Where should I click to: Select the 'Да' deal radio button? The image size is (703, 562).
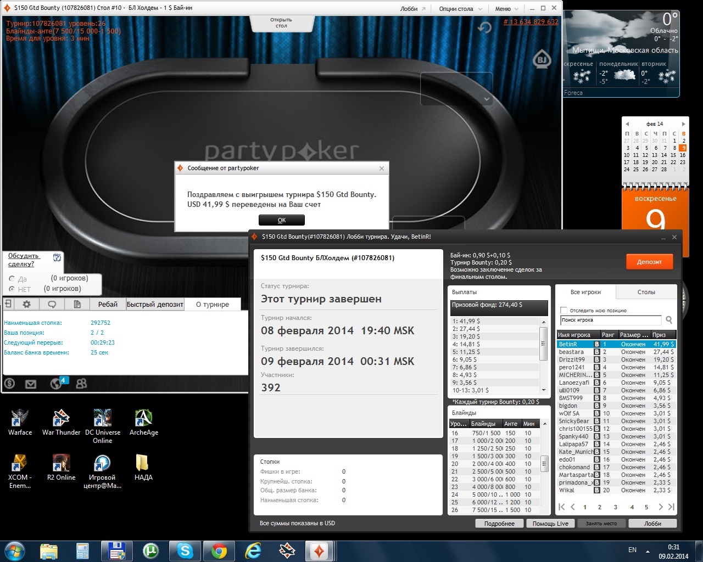[12, 279]
